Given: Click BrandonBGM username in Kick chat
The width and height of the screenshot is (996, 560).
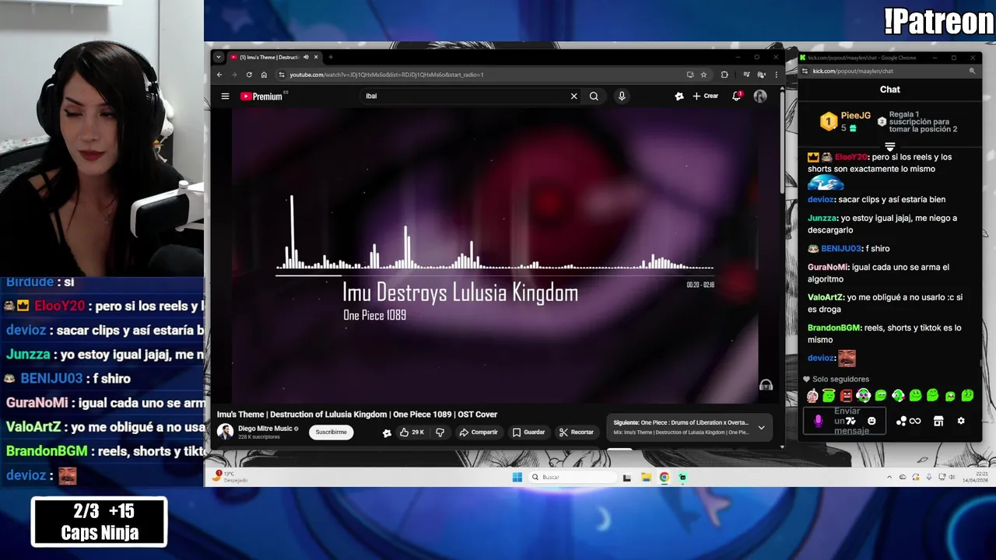Looking at the screenshot, I should click(834, 328).
